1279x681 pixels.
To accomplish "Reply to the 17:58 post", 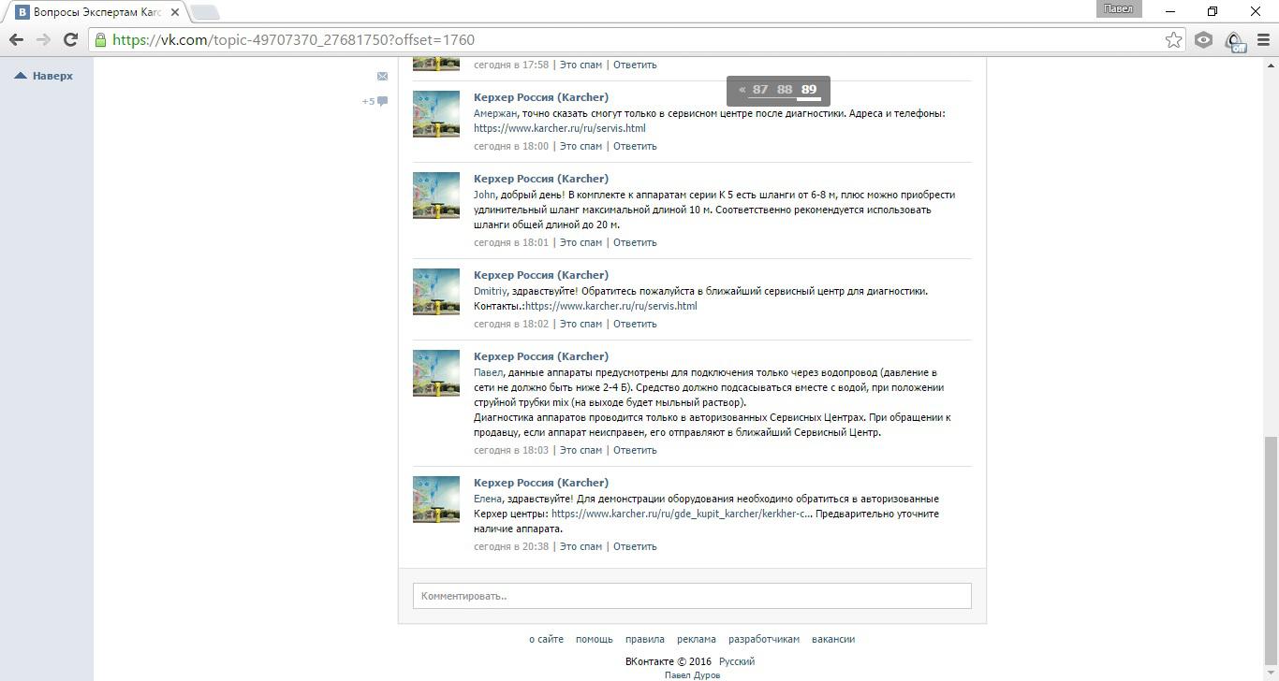I will tap(635, 65).
